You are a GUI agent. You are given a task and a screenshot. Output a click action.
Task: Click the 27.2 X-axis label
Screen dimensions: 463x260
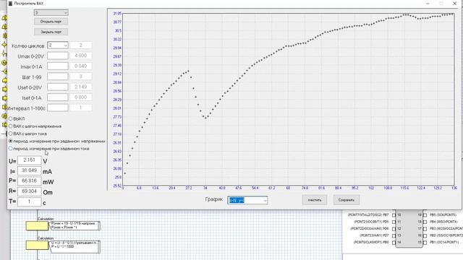tap(189, 188)
